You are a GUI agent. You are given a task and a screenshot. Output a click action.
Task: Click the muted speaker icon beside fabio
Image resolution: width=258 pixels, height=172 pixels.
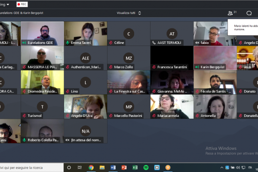tap(197, 43)
